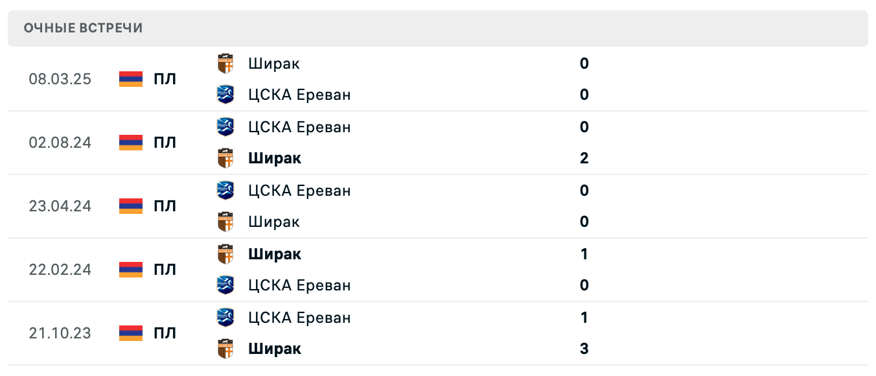Select the 21.10.23 match date

60,333
